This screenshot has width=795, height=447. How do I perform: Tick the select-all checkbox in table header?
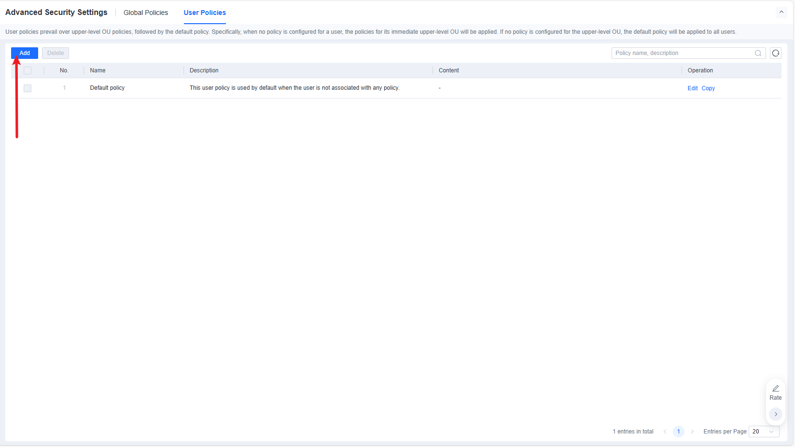point(28,70)
